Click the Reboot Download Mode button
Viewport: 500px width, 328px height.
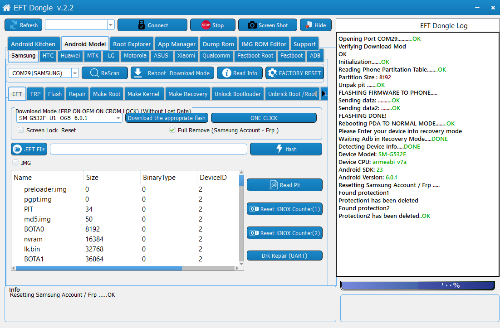click(x=173, y=73)
